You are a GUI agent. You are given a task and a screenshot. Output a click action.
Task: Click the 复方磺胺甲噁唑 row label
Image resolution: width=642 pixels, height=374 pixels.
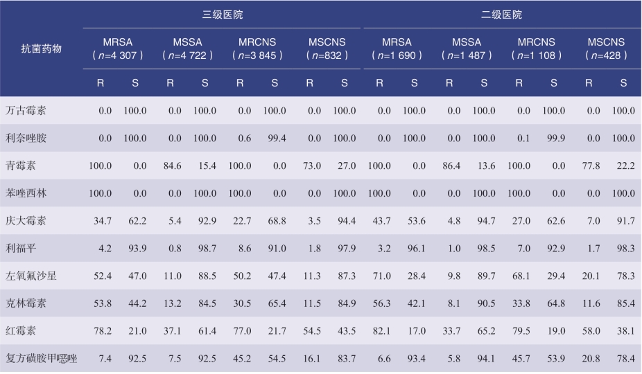(x=42, y=359)
